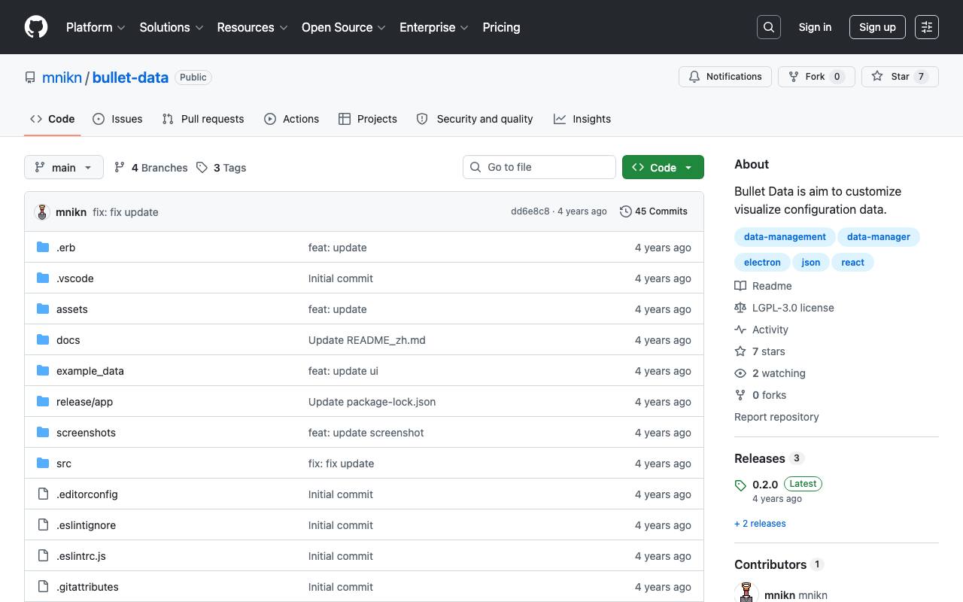Click the Sign up button
Screen dimensions: 963x602
tap(877, 27)
